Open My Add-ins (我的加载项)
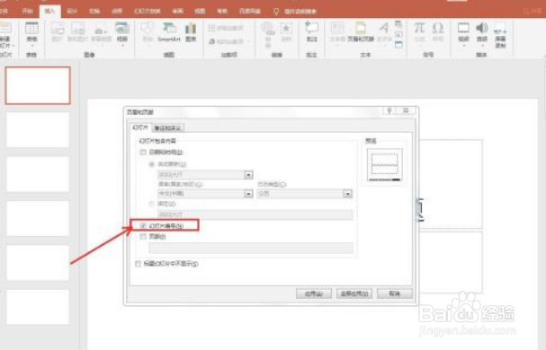This screenshot has width=546, height=350. pos(229,41)
